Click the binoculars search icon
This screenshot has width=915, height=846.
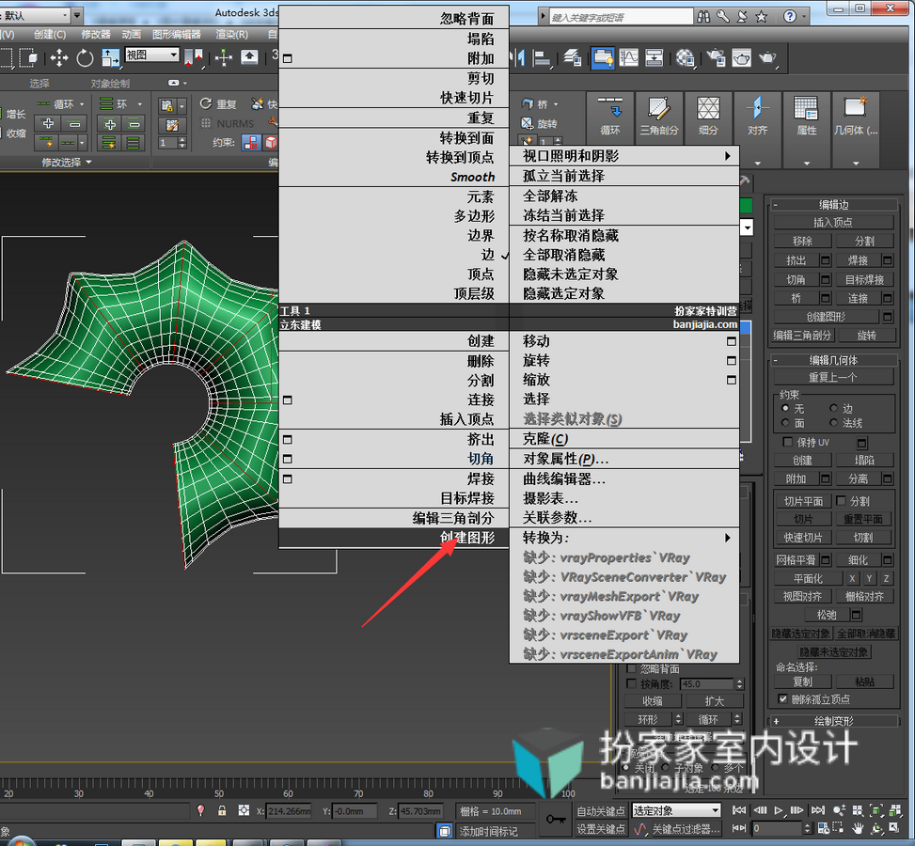pos(703,16)
